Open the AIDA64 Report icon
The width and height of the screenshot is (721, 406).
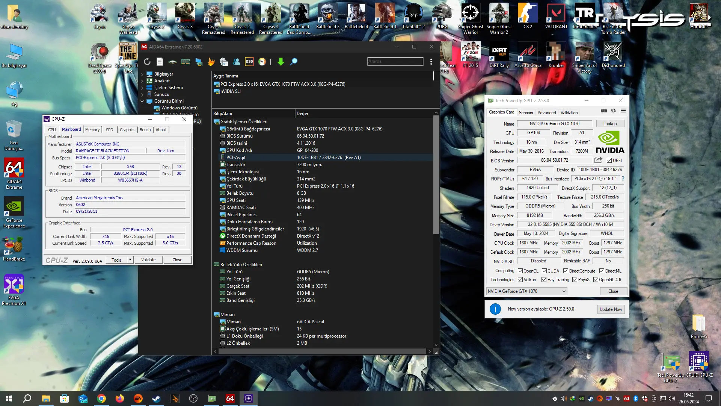point(160,62)
